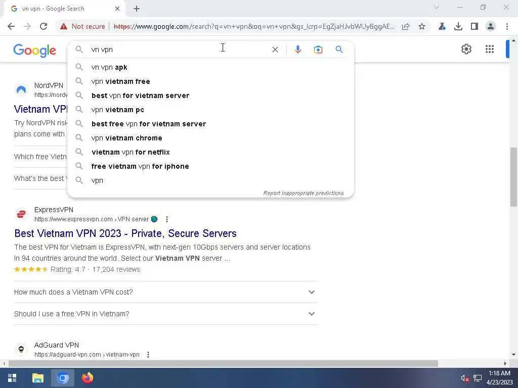The height and width of the screenshot is (388, 518).
Task: Expand 'Should I use a free VPN in Vietnam?'
Action: coord(166,314)
